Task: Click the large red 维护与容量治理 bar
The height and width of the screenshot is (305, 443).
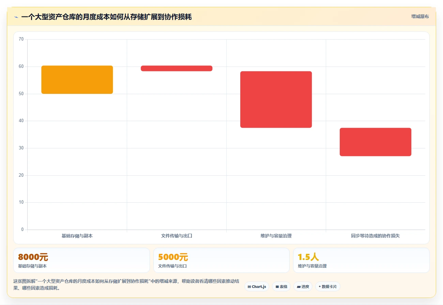Action: [276, 100]
